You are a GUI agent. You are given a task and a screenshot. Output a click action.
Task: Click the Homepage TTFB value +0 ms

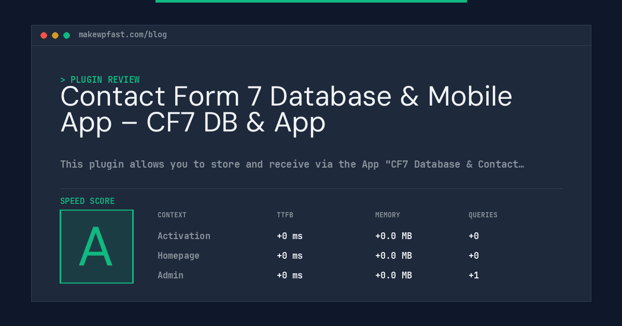coord(290,256)
